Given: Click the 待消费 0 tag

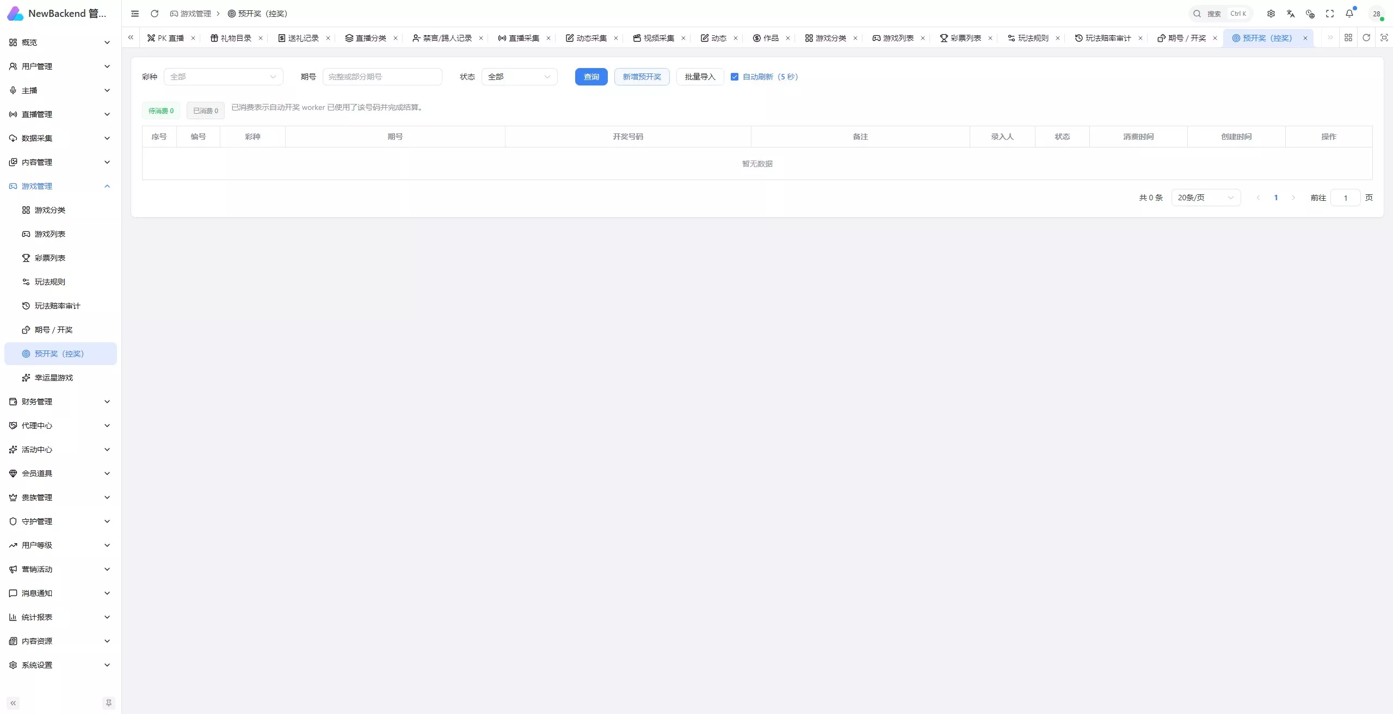Looking at the screenshot, I should click(161, 110).
